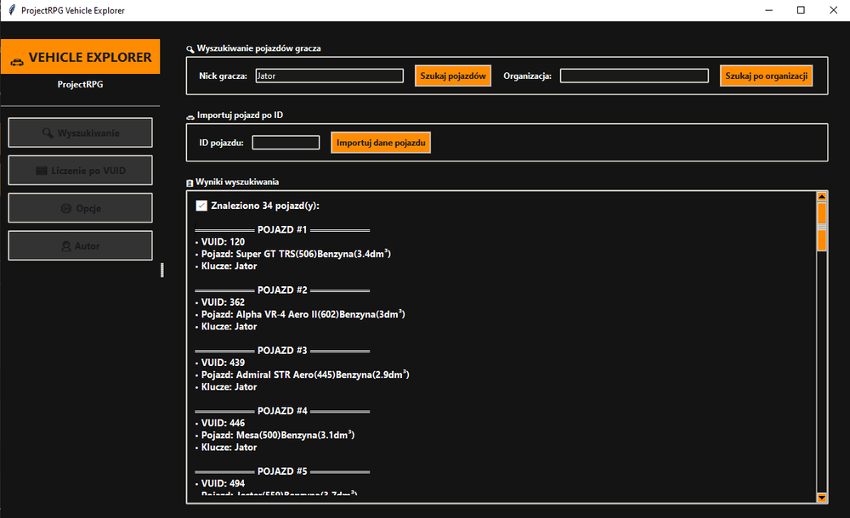The image size is (850, 518).
Task: Open the Autor sidebar section
Action: tap(80, 246)
